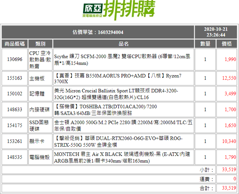
Task: Select barcode 148633
Action: (x=15, y=110)
